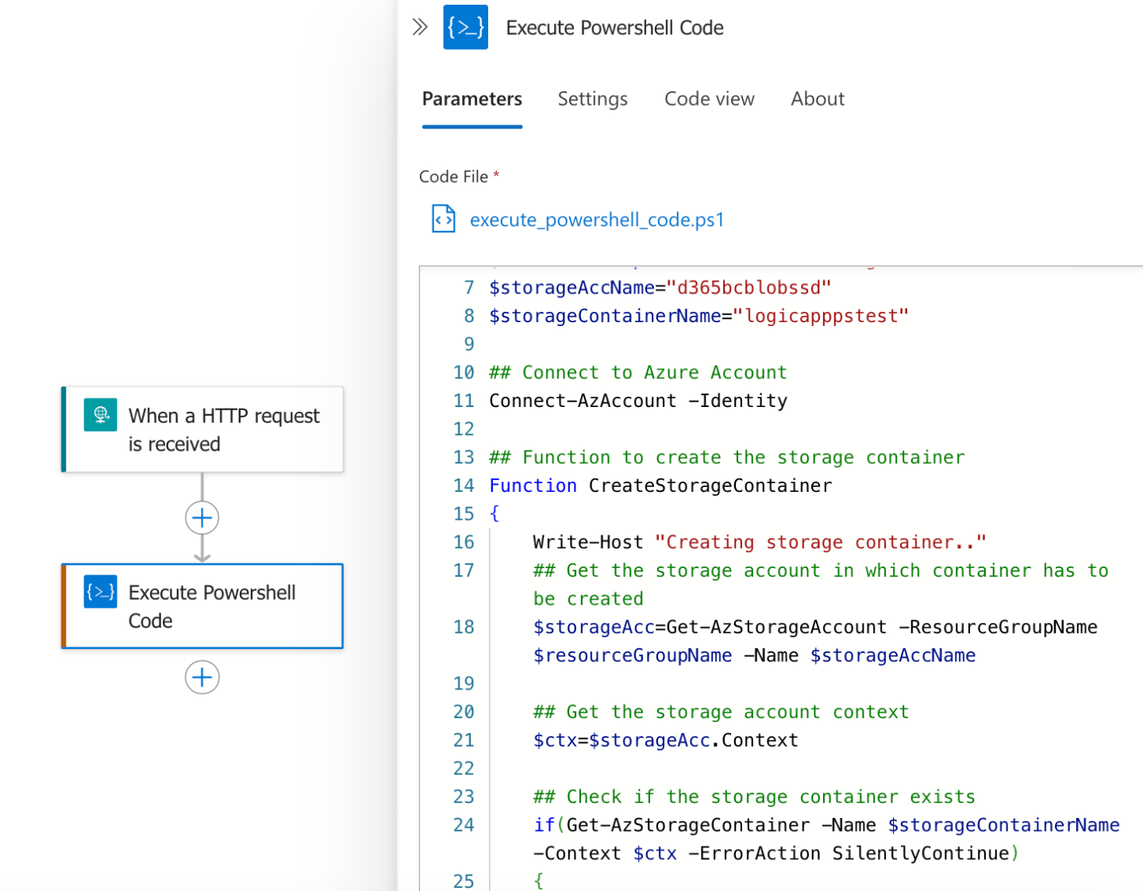This screenshot has width=1143, height=891.
Task: Click the $storageContainerName assignment line
Action: 699,316
